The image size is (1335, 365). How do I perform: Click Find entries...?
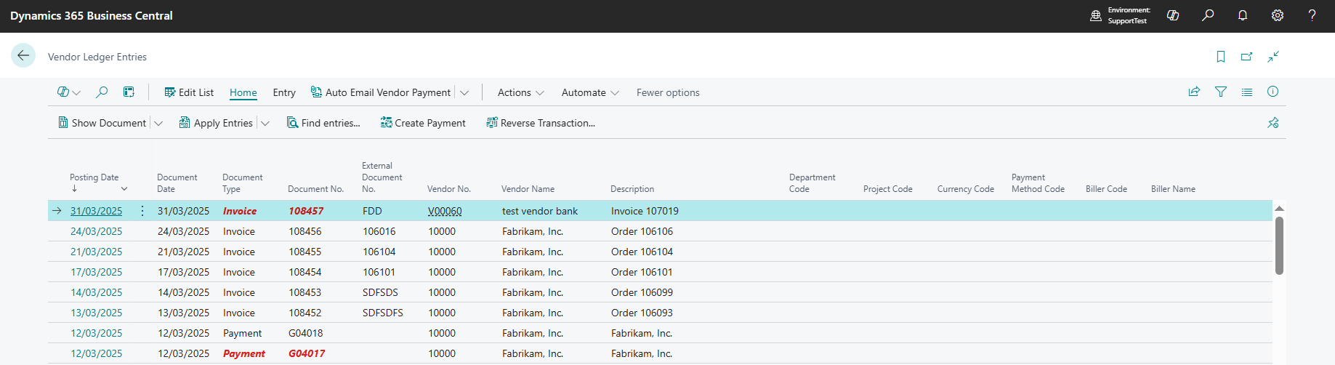click(x=323, y=123)
